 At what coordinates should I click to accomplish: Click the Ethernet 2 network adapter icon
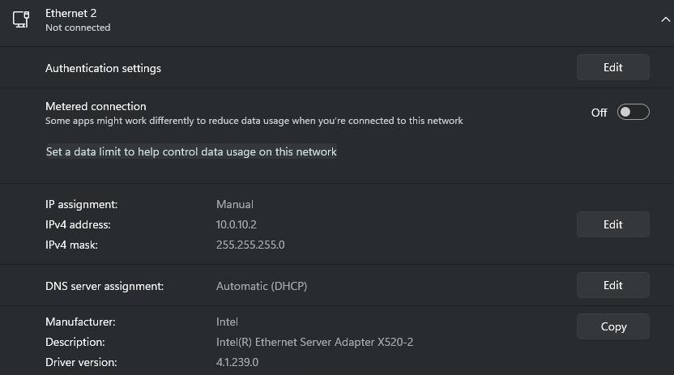point(20,19)
